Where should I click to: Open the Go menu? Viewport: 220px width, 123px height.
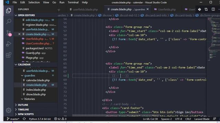(54, 2)
